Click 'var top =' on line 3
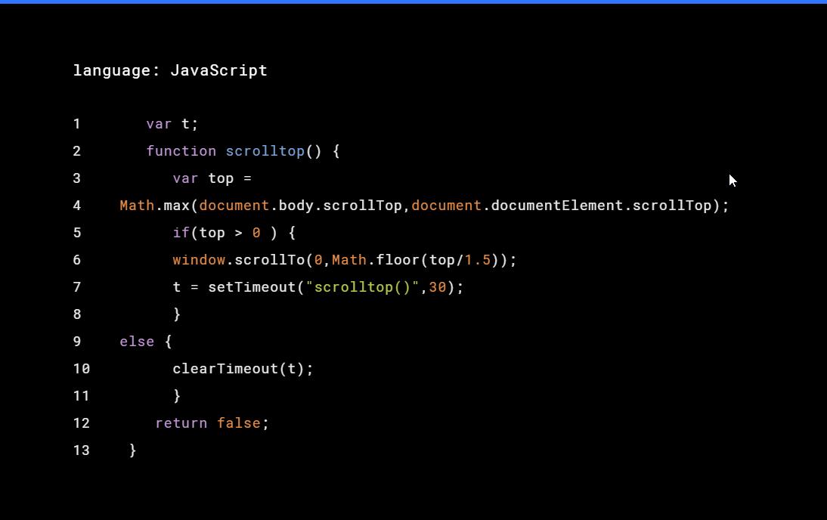827x520 pixels. 212,179
